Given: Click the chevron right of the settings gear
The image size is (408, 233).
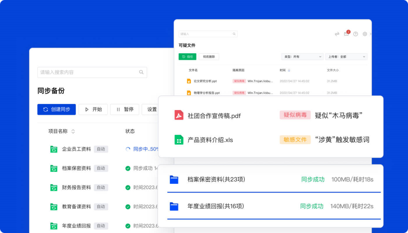Looking at the screenshot, I should coord(371,34).
